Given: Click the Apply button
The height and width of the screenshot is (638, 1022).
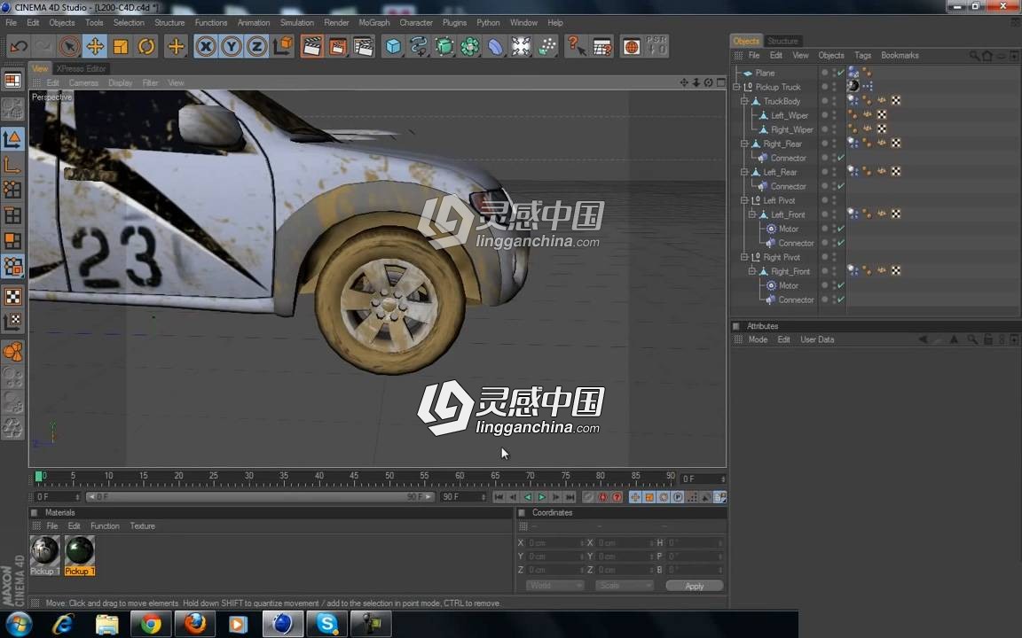Looking at the screenshot, I should coord(694,586).
